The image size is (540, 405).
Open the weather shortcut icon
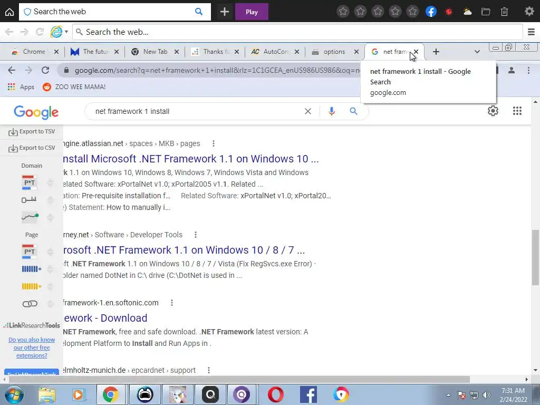click(x=467, y=12)
